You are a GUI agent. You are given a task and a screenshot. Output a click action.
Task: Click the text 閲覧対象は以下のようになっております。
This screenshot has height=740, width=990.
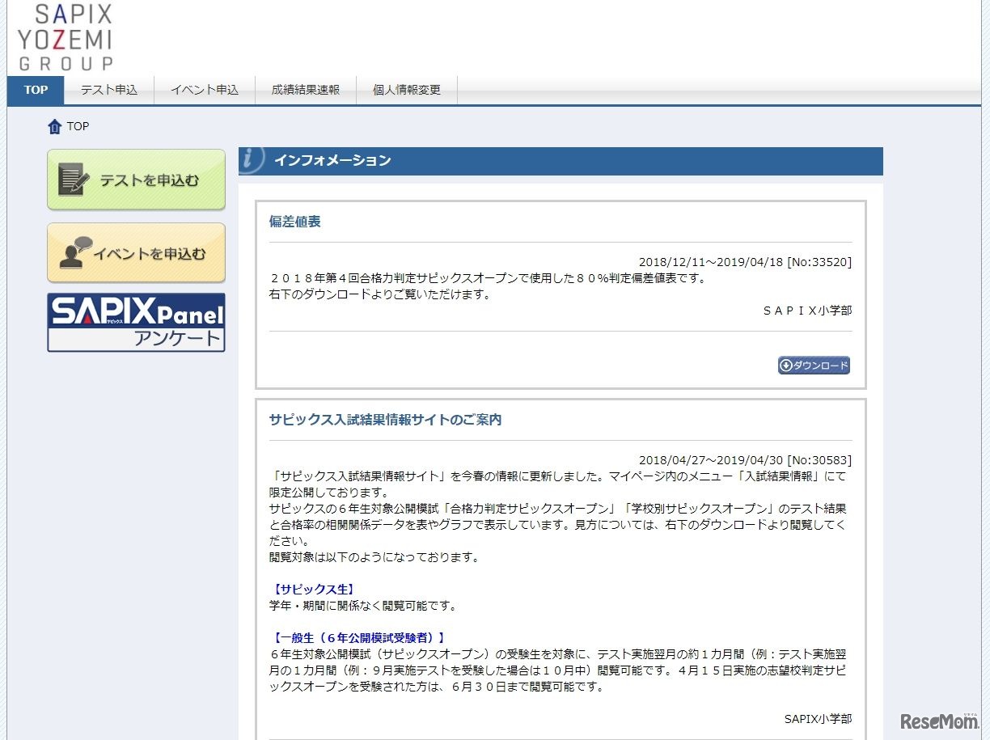tap(374, 557)
